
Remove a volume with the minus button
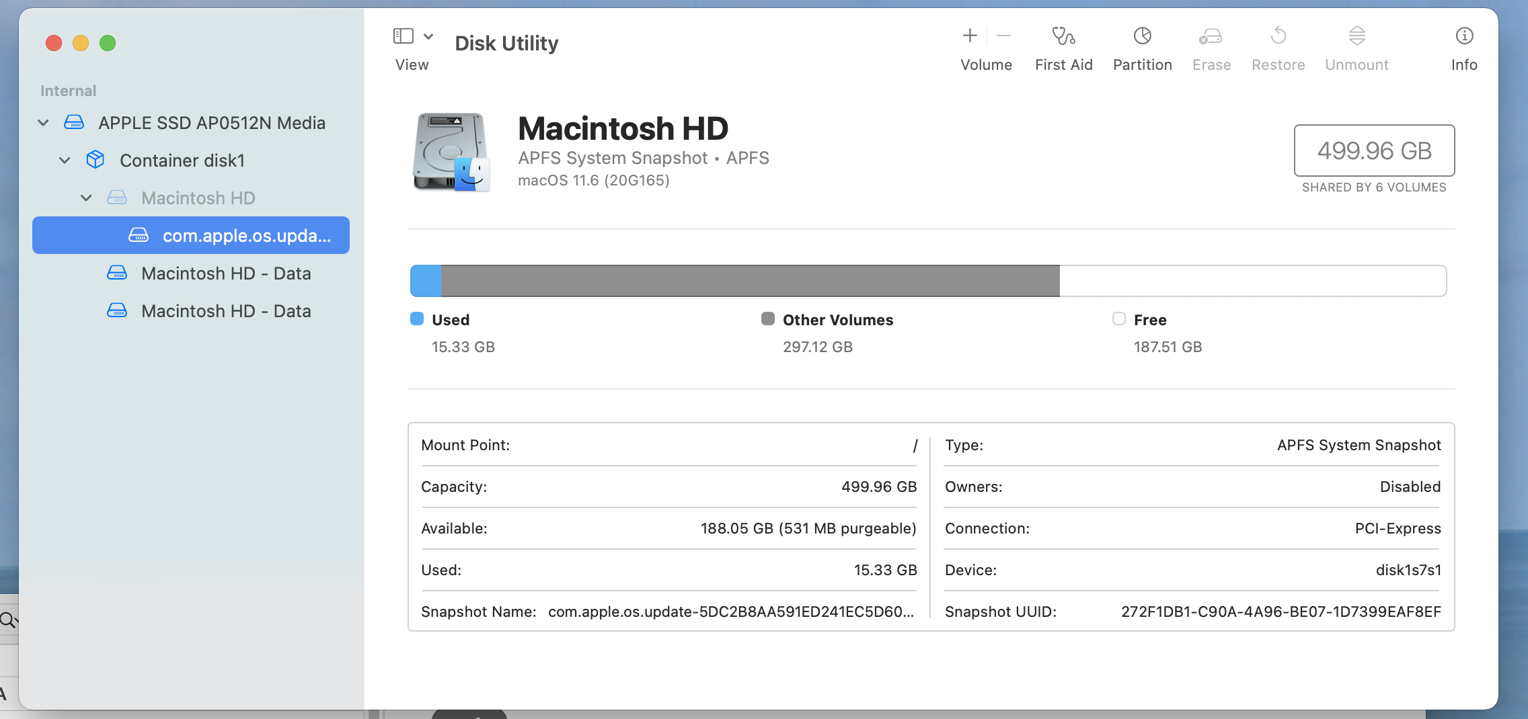point(1003,36)
